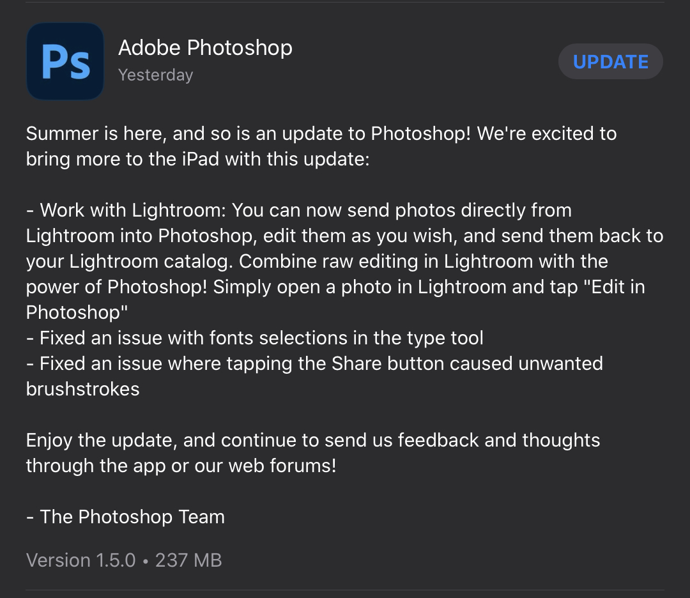The image size is (690, 598).
Task: Open the Adobe Photoshop app title
Action: coord(205,47)
